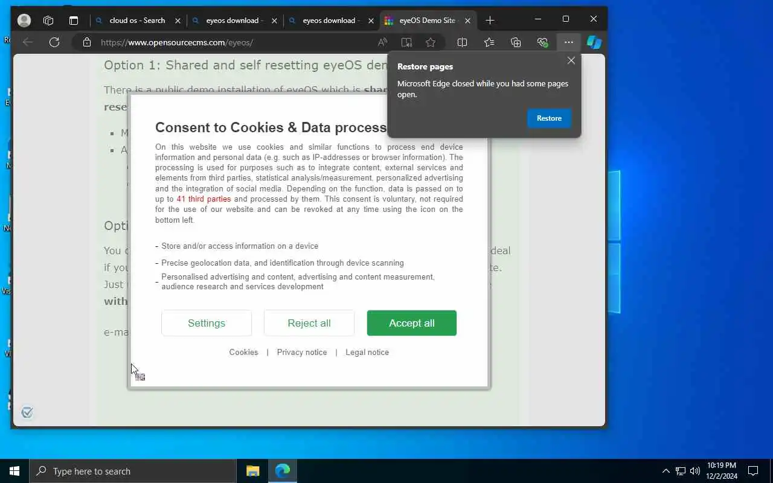773x483 pixels.
Task: Open the Tab actions menu icon
Action: 74,20
